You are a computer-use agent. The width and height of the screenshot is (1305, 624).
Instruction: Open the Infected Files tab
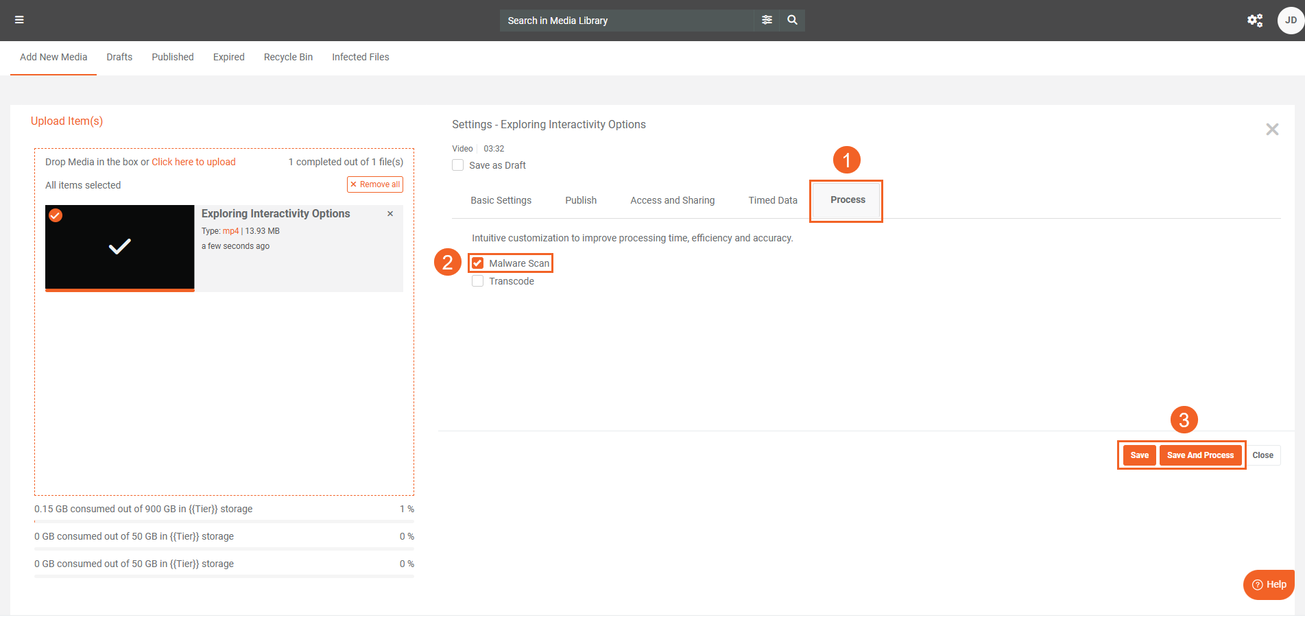pos(360,57)
